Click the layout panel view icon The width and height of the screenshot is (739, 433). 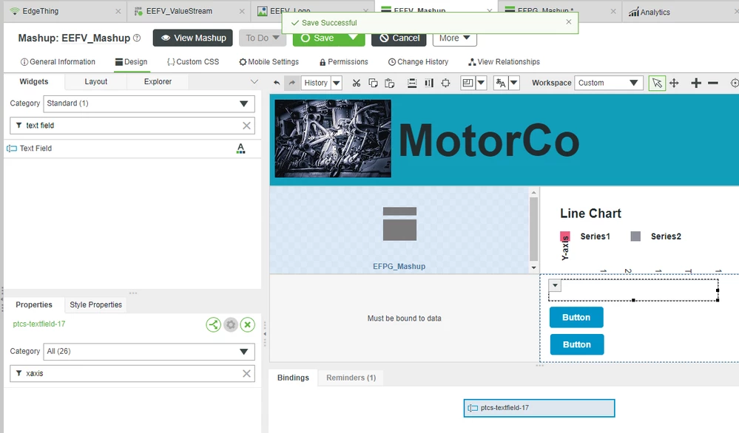[x=468, y=83]
